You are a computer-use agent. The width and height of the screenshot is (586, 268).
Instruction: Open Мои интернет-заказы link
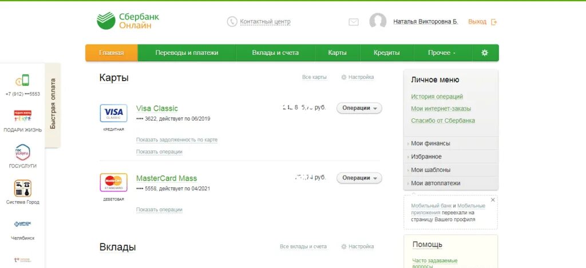[x=441, y=109]
